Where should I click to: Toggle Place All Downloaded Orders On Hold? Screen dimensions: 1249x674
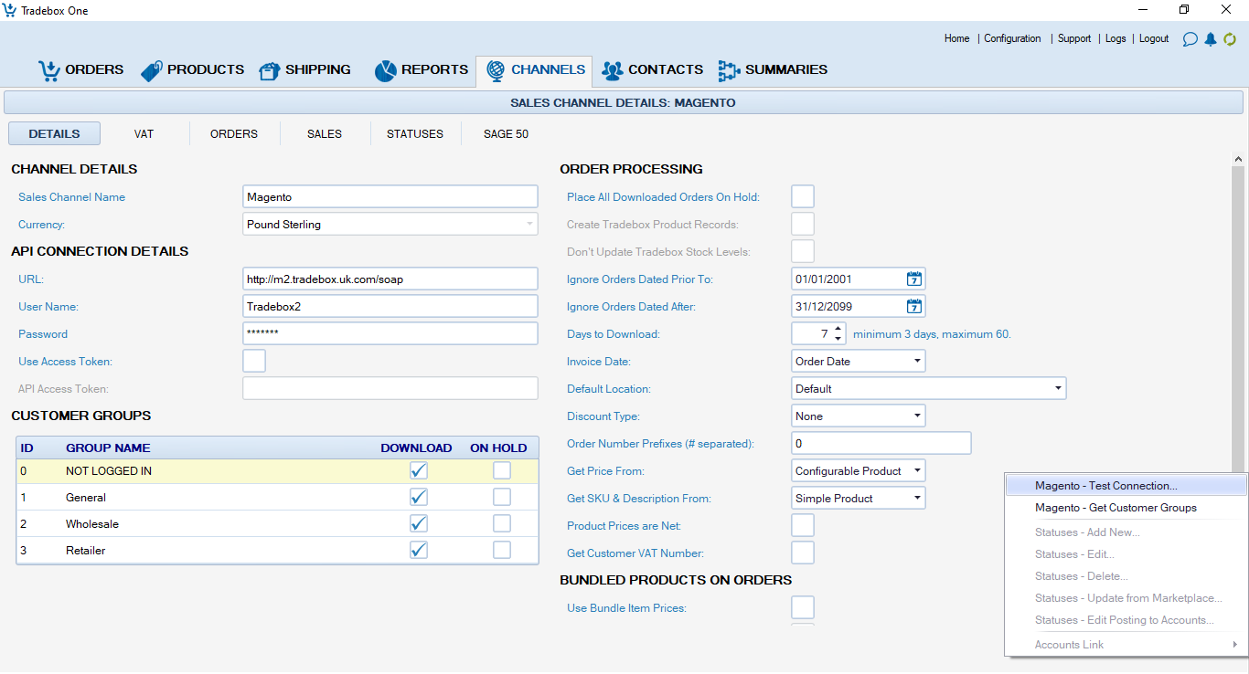pos(803,196)
